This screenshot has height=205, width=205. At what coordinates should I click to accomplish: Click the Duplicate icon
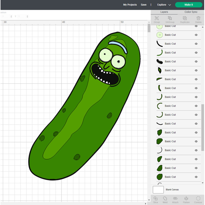[x=185, y=20]
